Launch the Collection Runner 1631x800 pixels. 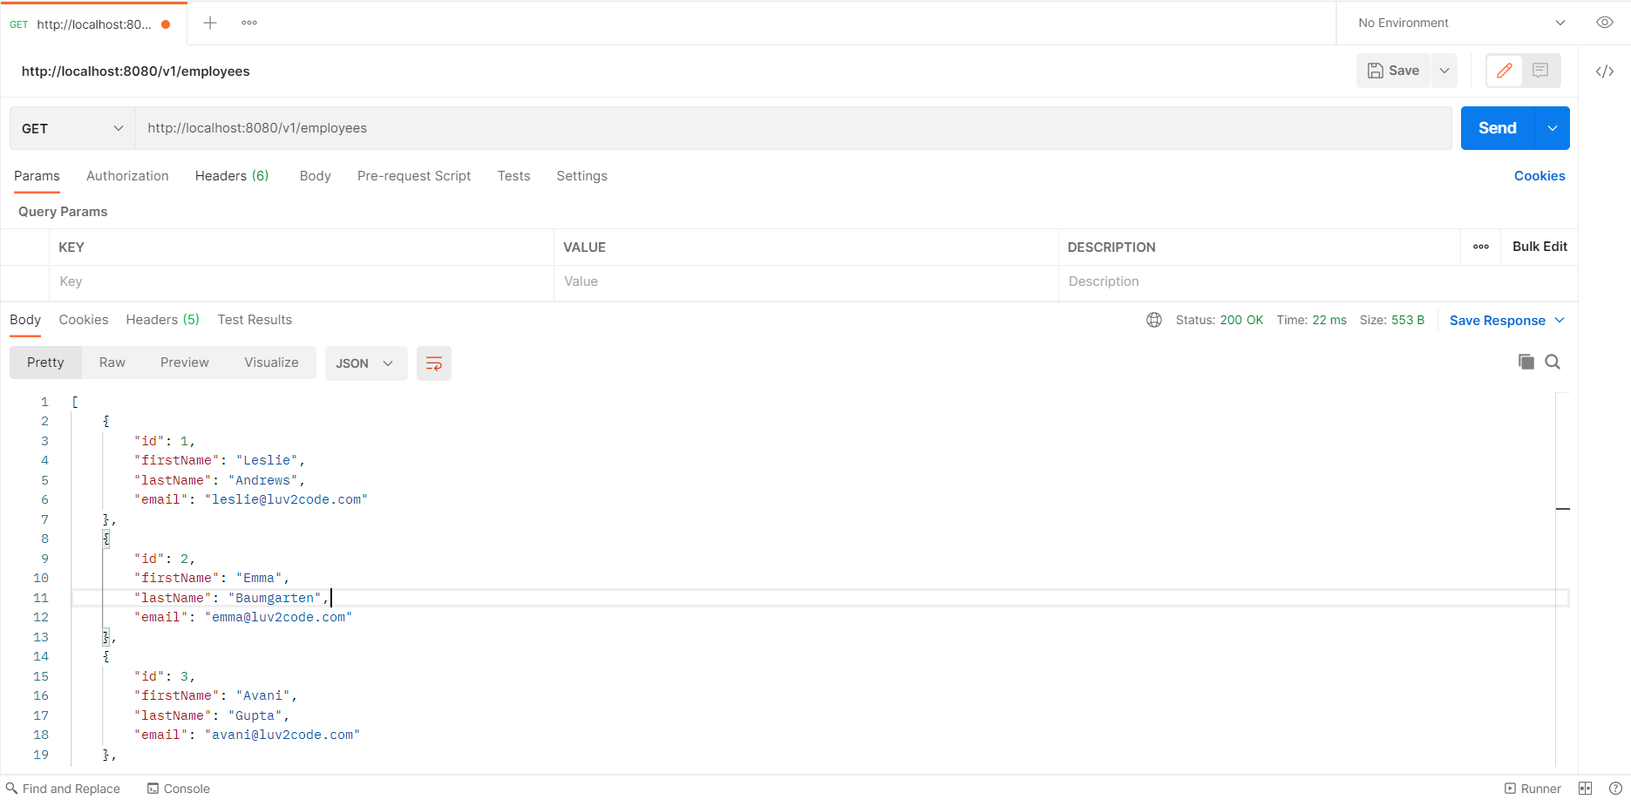[x=1532, y=788]
